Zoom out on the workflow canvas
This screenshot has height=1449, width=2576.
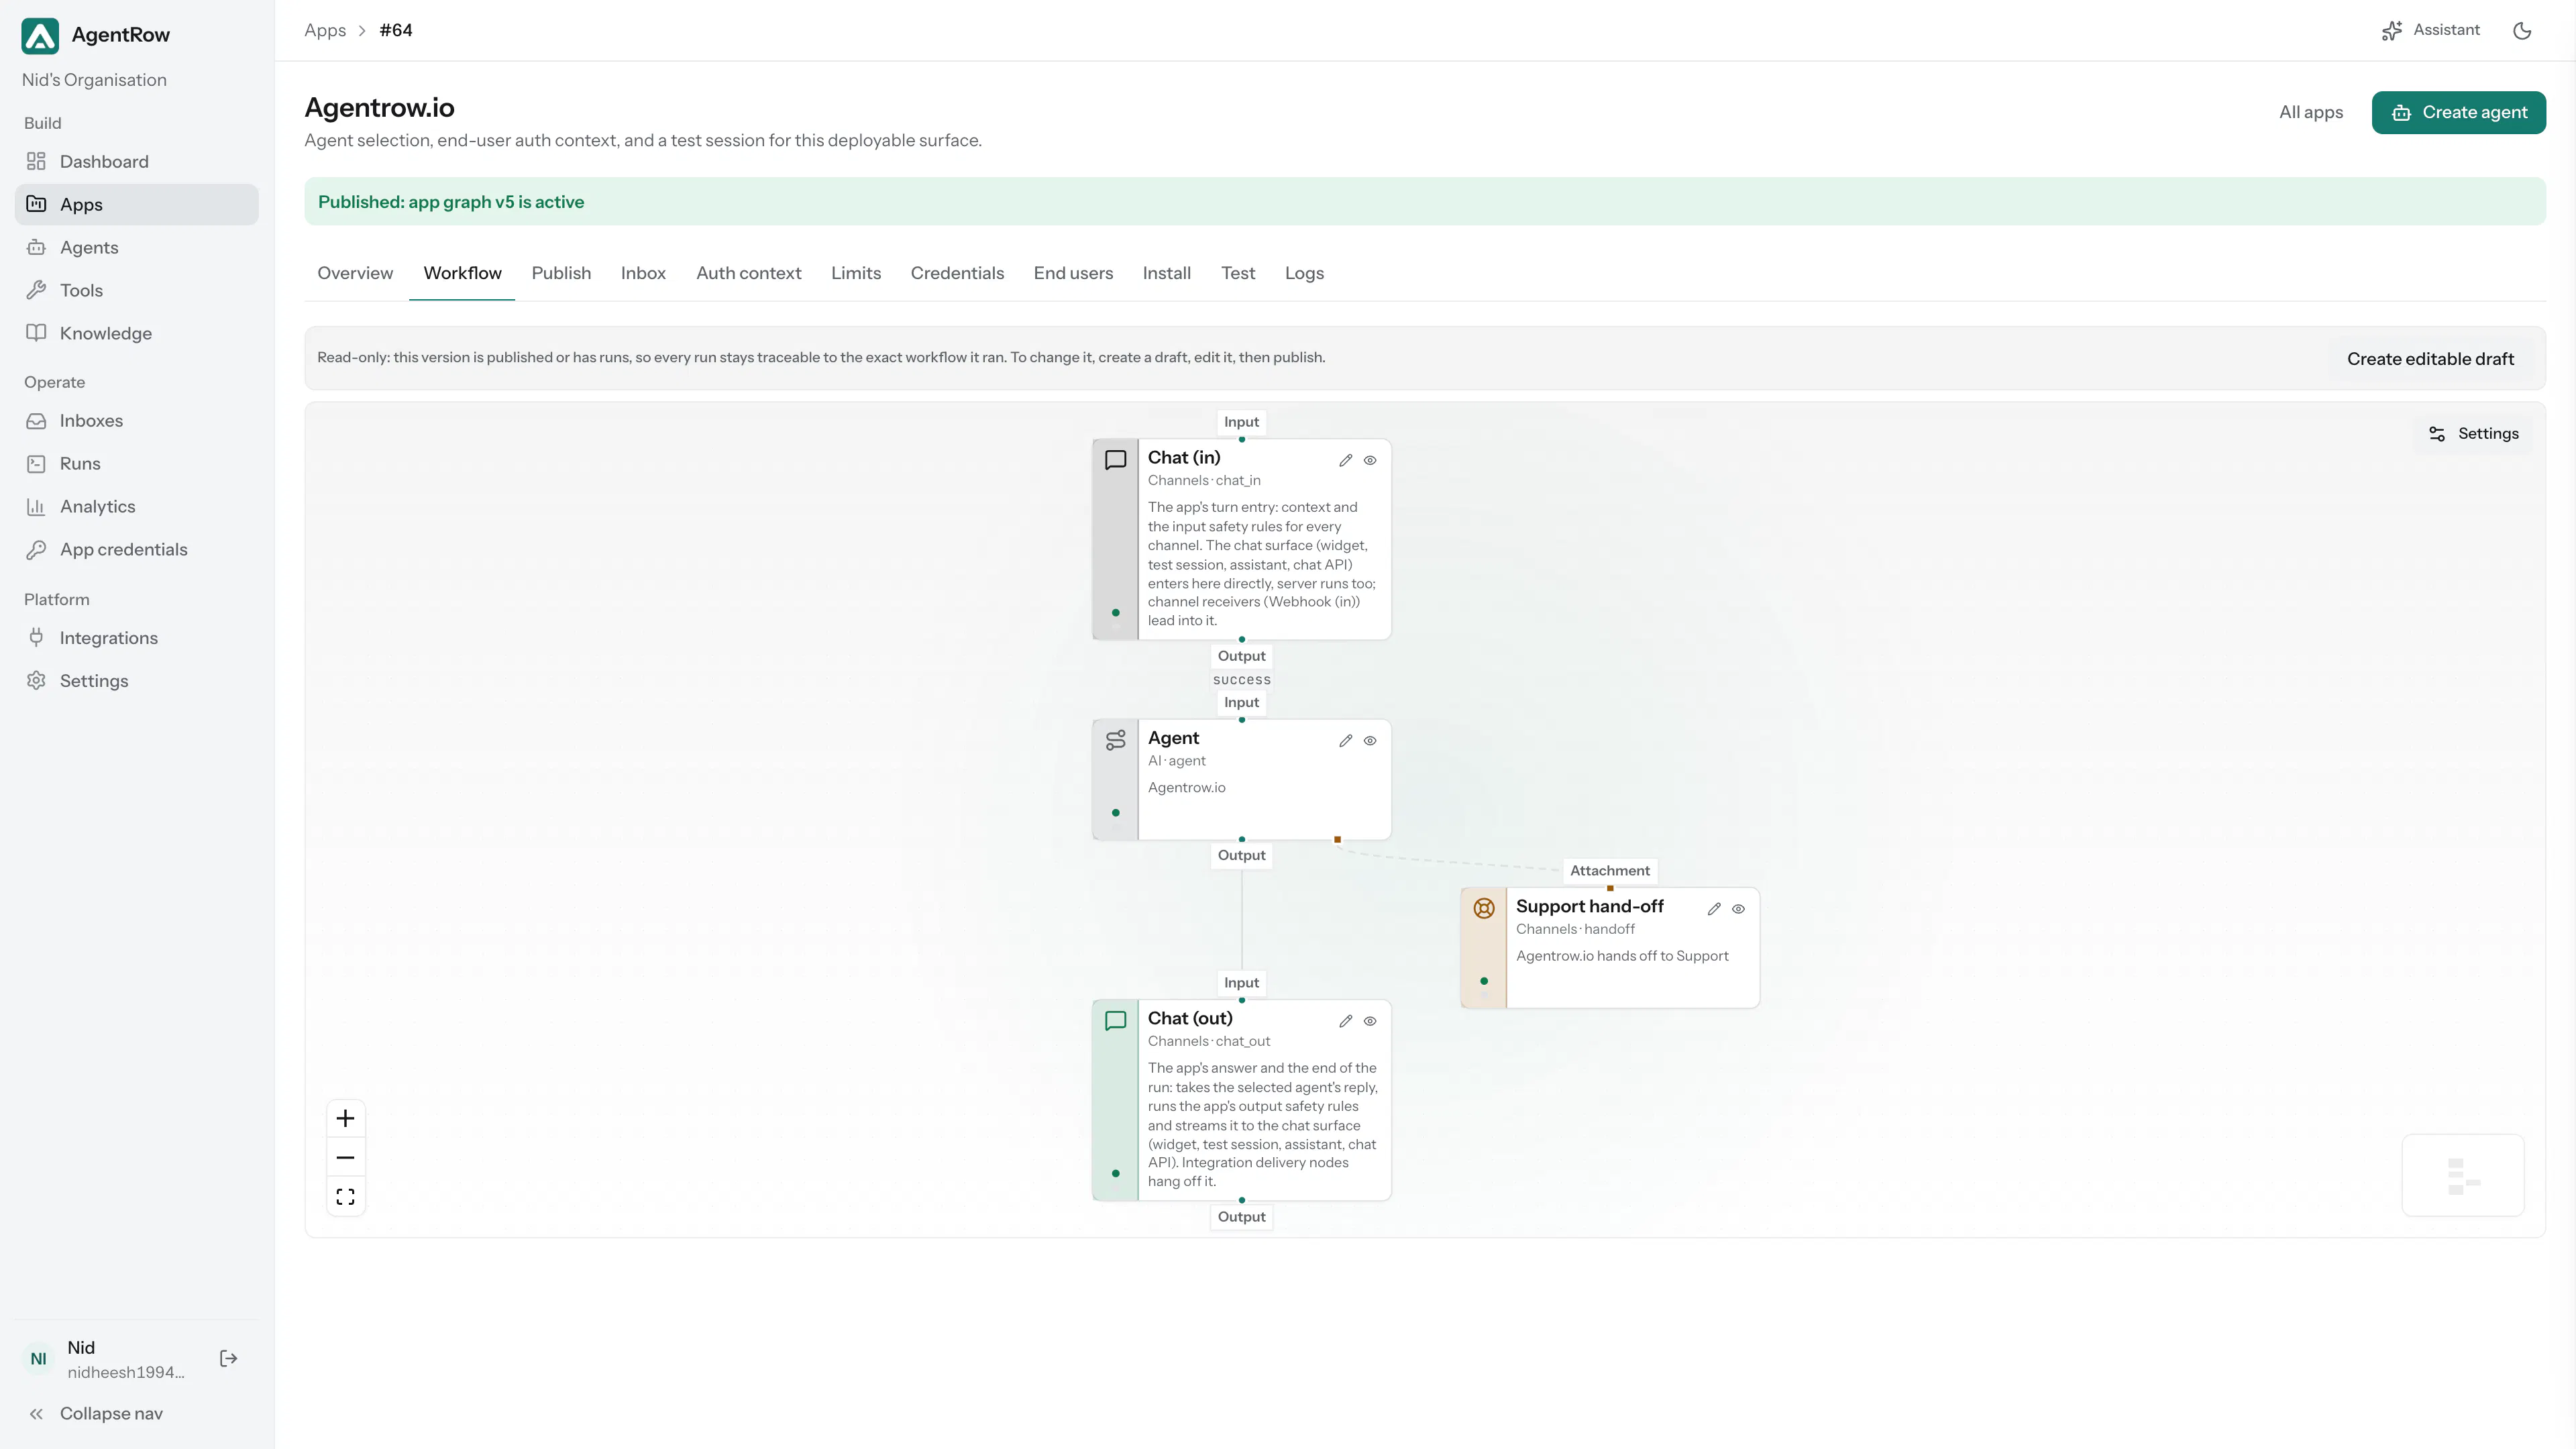346,1158
